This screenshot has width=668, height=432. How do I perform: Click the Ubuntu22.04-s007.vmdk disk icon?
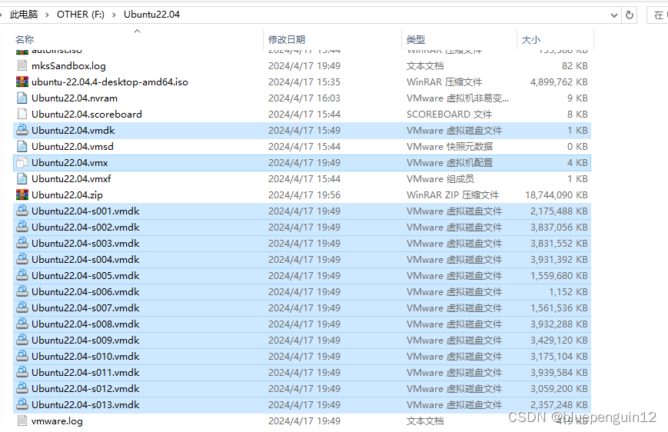point(22,308)
